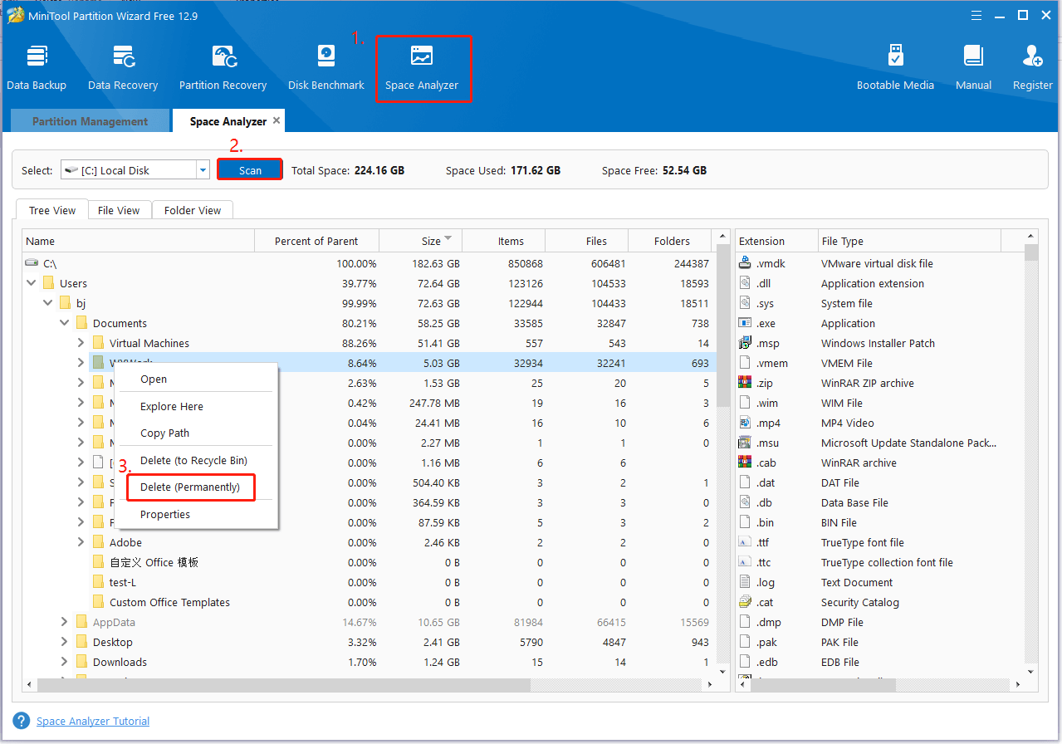Collapse the Users folder tree node
1062x744 pixels.
32,283
